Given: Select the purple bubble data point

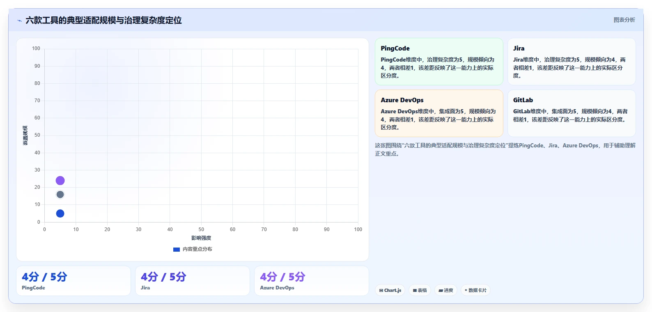Looking at the screenshot, I should click(x=60, y=181).
